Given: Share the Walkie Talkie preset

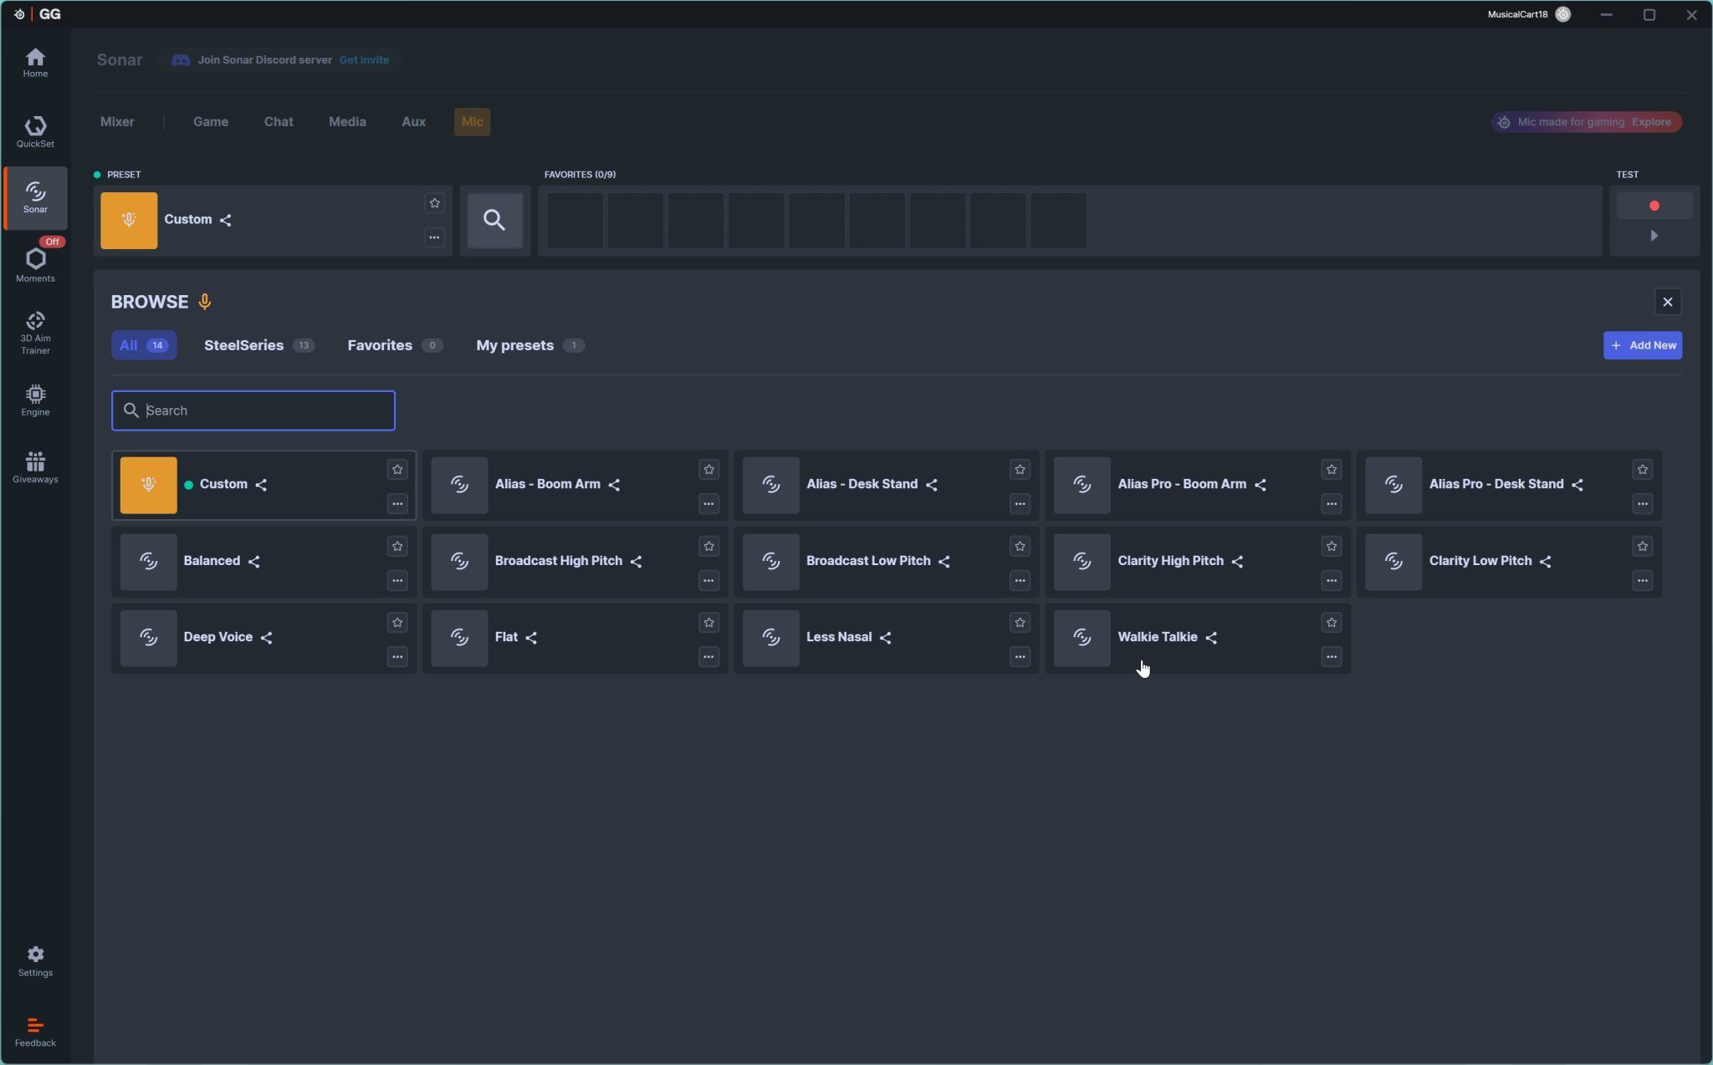Looking at the screenshot, I should [x=1211, y=638].
